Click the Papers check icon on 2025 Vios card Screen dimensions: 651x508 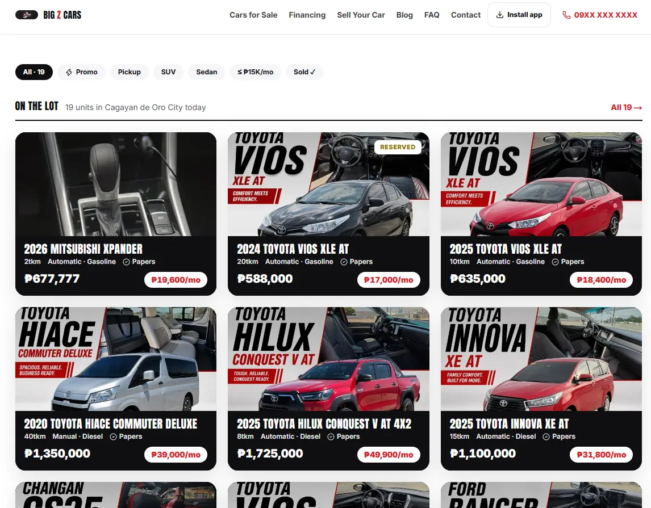555,262
